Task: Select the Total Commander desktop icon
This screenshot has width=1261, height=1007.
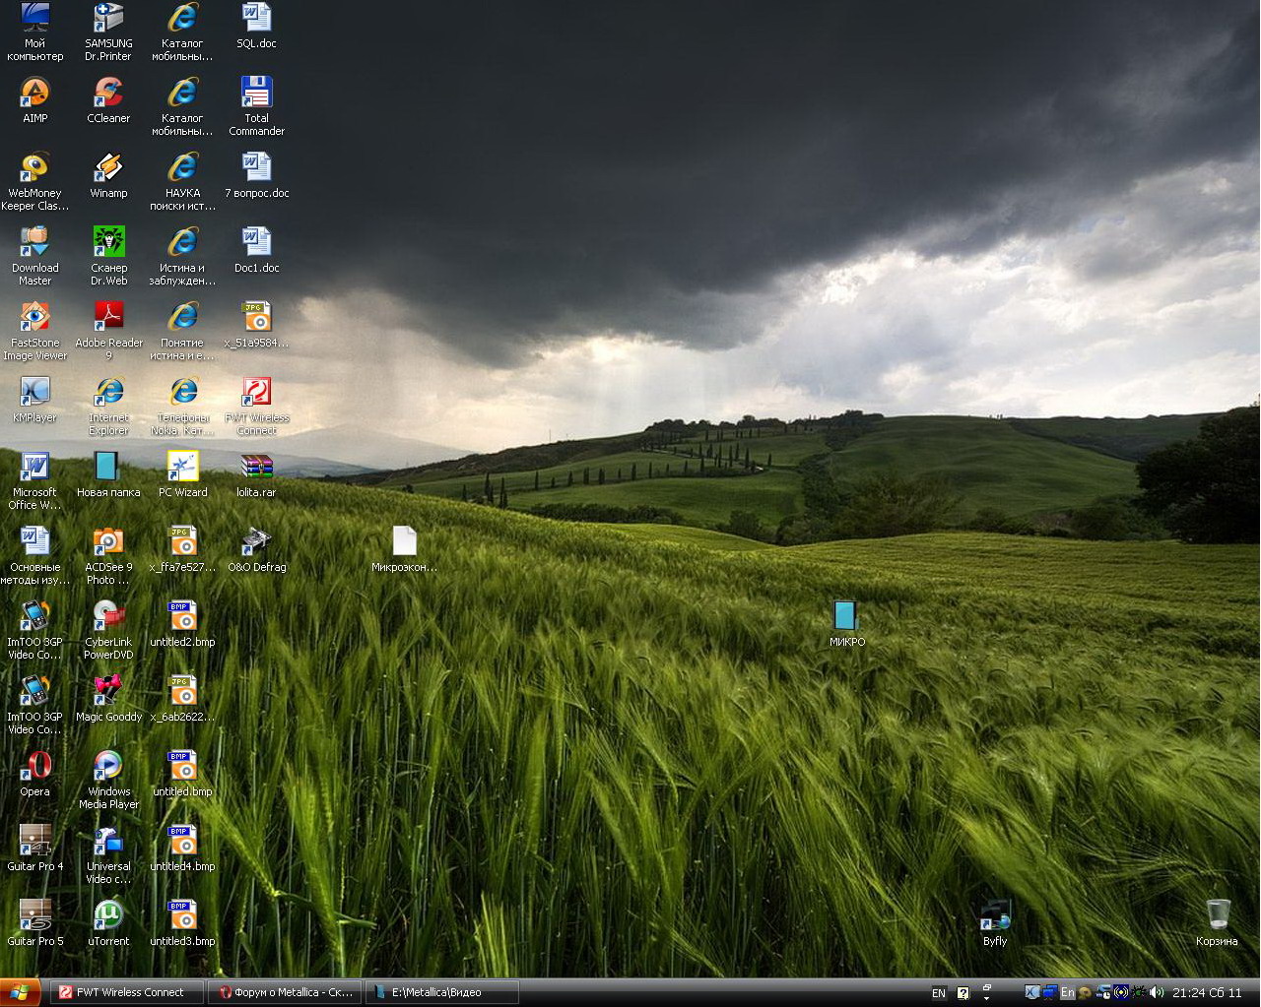Action: point(256,94)
